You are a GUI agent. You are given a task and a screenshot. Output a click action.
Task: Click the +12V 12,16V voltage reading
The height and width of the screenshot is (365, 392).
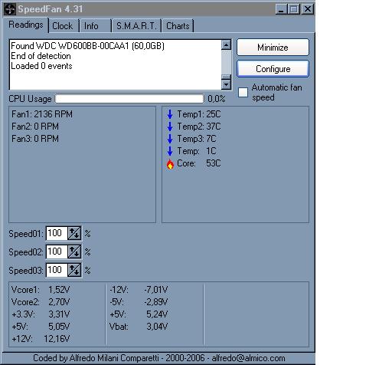[x=41, y=339]
